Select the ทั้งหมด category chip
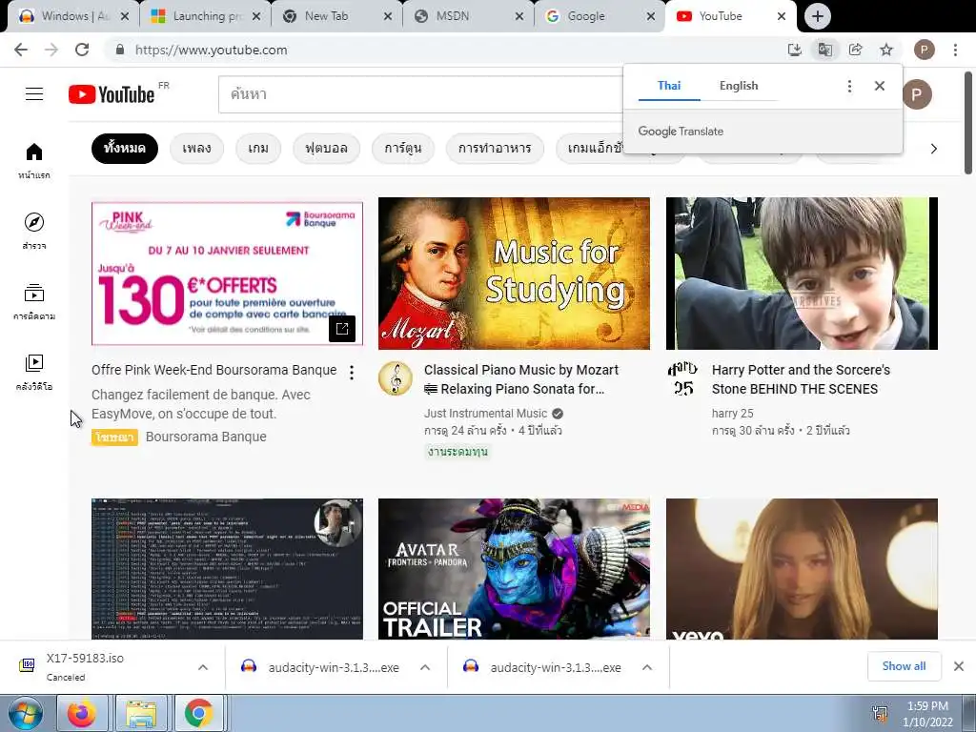The image size is (976, 732). click(125, 149)
